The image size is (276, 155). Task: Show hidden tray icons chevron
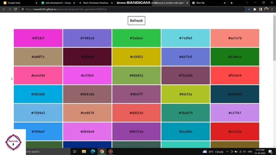coord(227,152)
